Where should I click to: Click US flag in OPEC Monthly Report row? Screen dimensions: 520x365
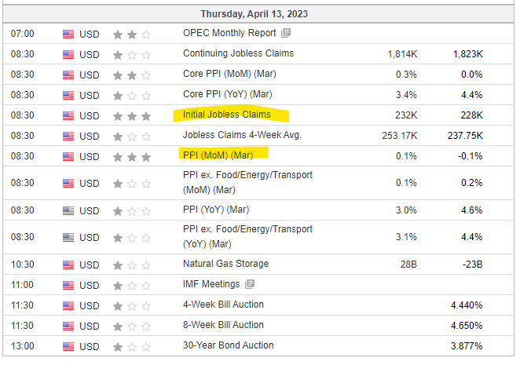(68, 34)
